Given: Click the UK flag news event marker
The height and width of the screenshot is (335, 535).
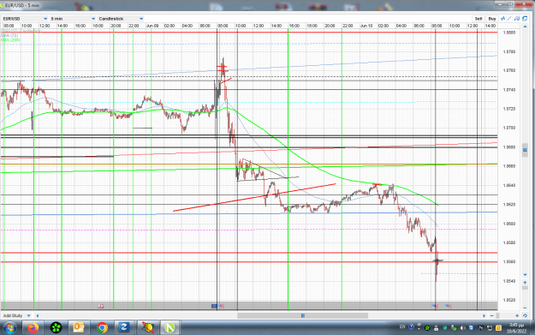Looking at the screenshot, I should tap(101, 306).
